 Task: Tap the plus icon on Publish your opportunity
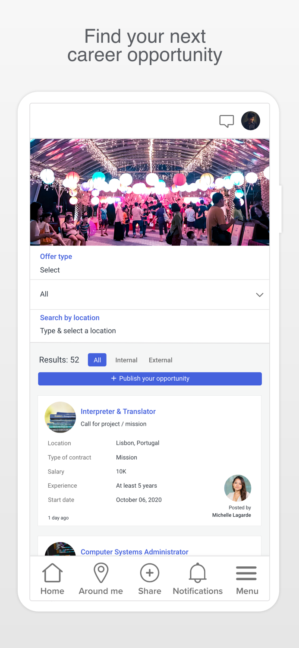pyautogui.click(x=115, y=378)
